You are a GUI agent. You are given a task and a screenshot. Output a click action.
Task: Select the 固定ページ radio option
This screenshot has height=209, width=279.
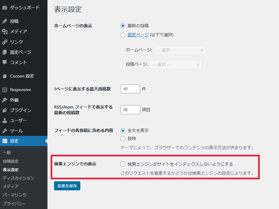coord(123,35)
